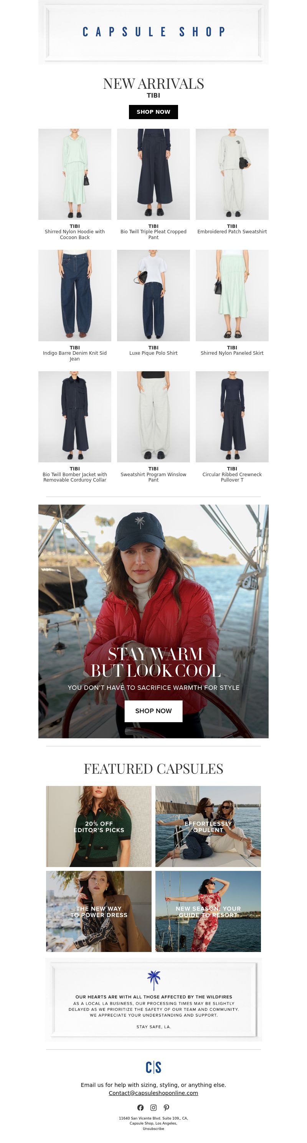This screenshot has height=1143, width=307.
Task: Click the Circular Ribbed Crewneck Pullover T link
Action: 232,477
